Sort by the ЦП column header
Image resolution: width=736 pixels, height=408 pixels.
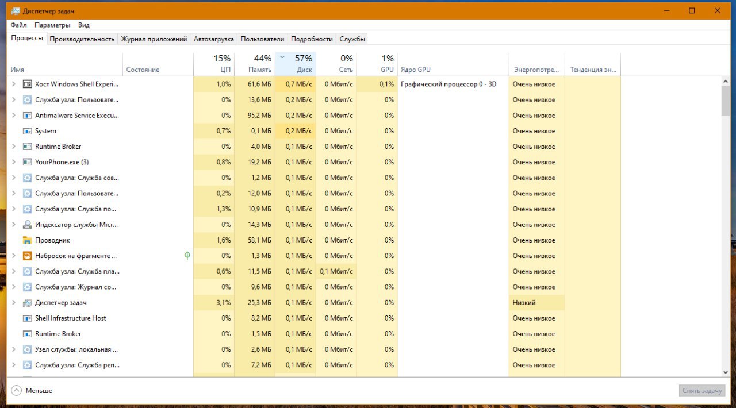coord(214,64)
